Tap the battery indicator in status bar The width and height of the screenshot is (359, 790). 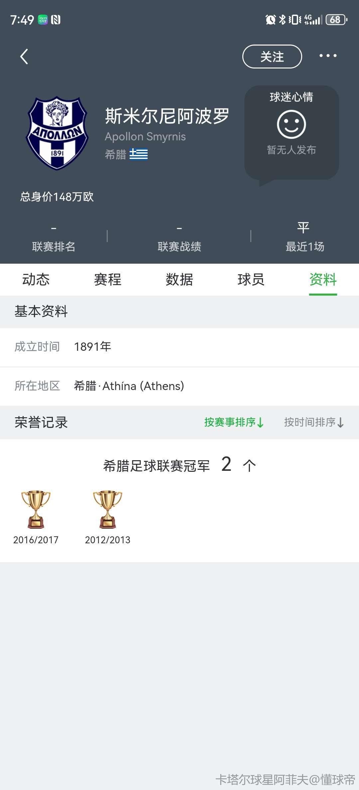coord(336,20)
